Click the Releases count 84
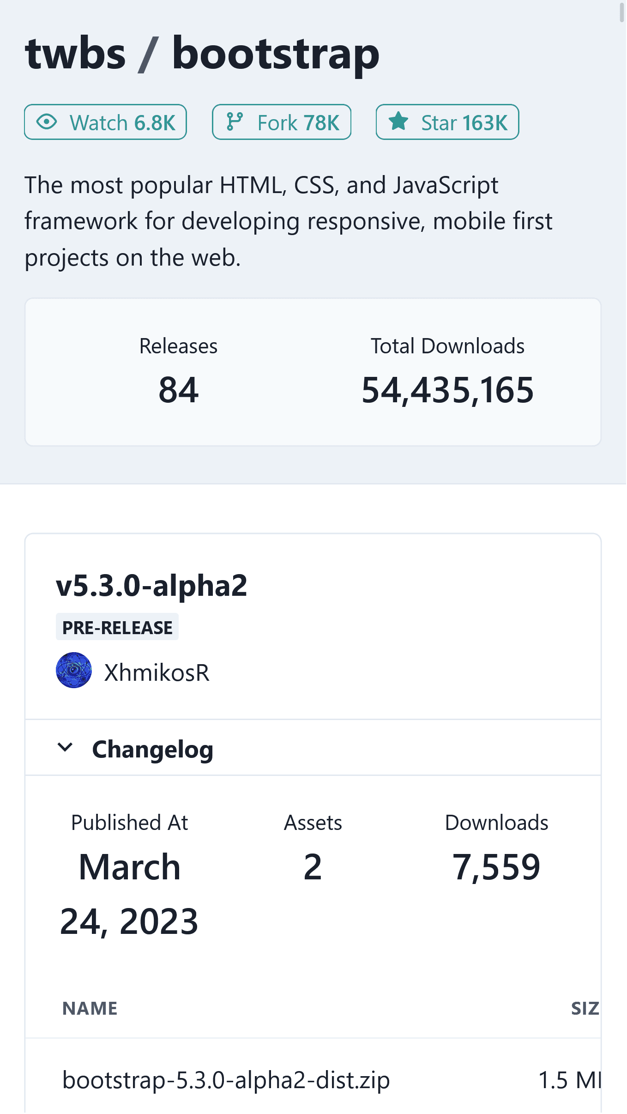Screen dimensions: 627x1114 178,390
